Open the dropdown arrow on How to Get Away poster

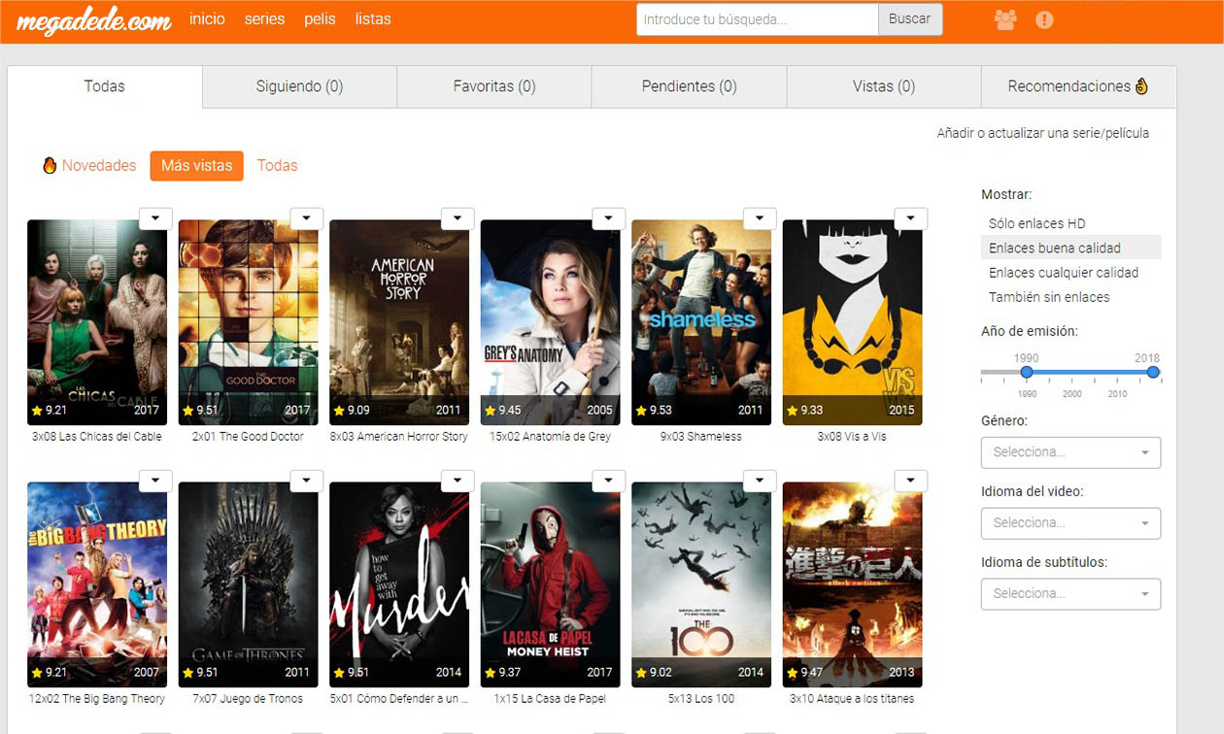[x=458, y=481]
